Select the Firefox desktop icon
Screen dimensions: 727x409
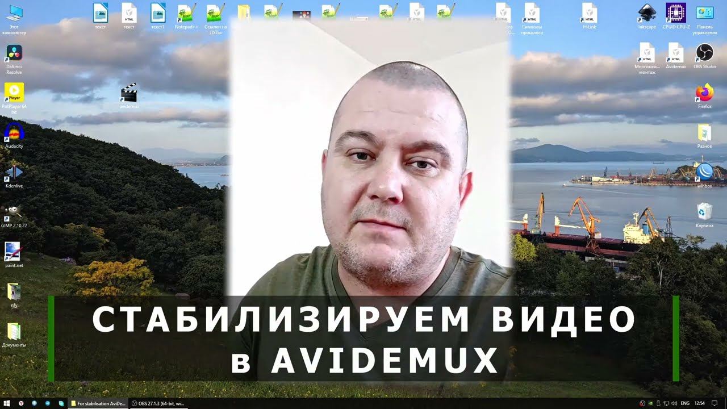(705, 95)
